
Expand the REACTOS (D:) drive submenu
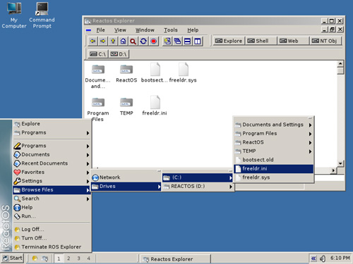pos(198,187)
